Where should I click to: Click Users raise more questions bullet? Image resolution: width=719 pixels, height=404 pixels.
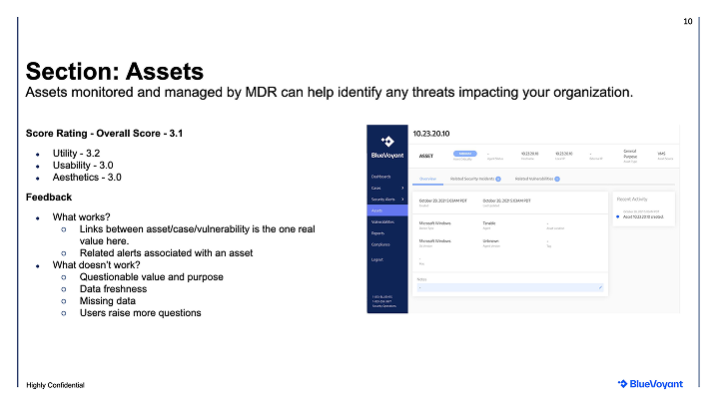click(x=141, y=313)
